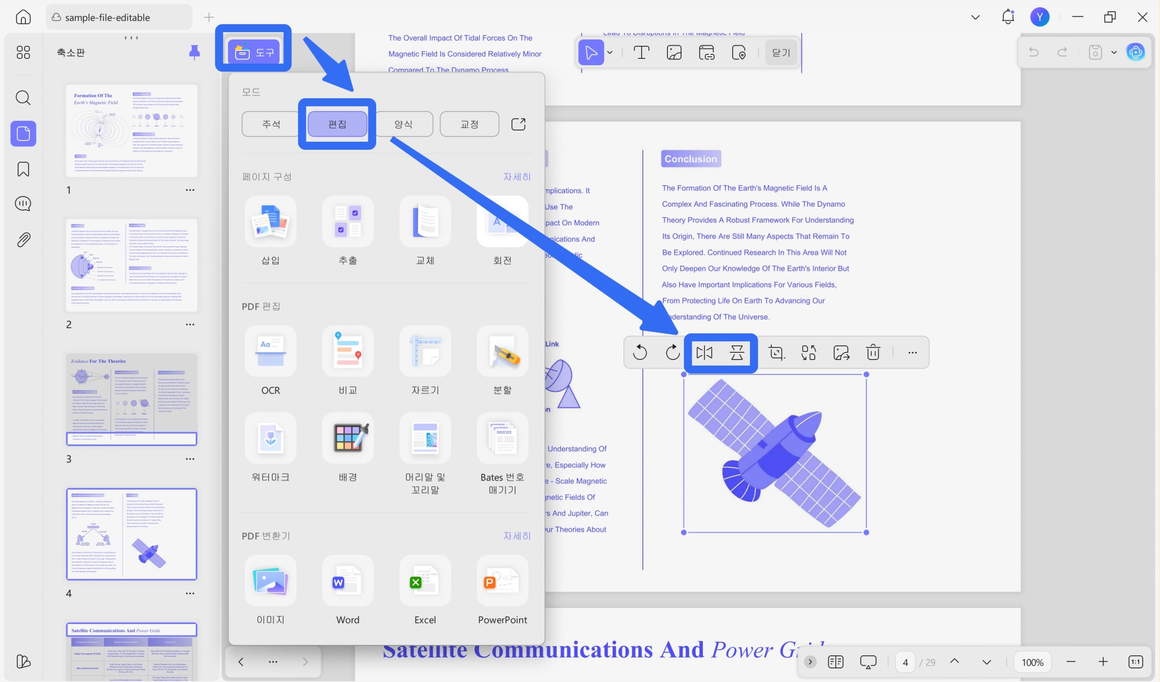Expand the save options dropdown
This screenshot has height=682, width=1160.
1114,52
